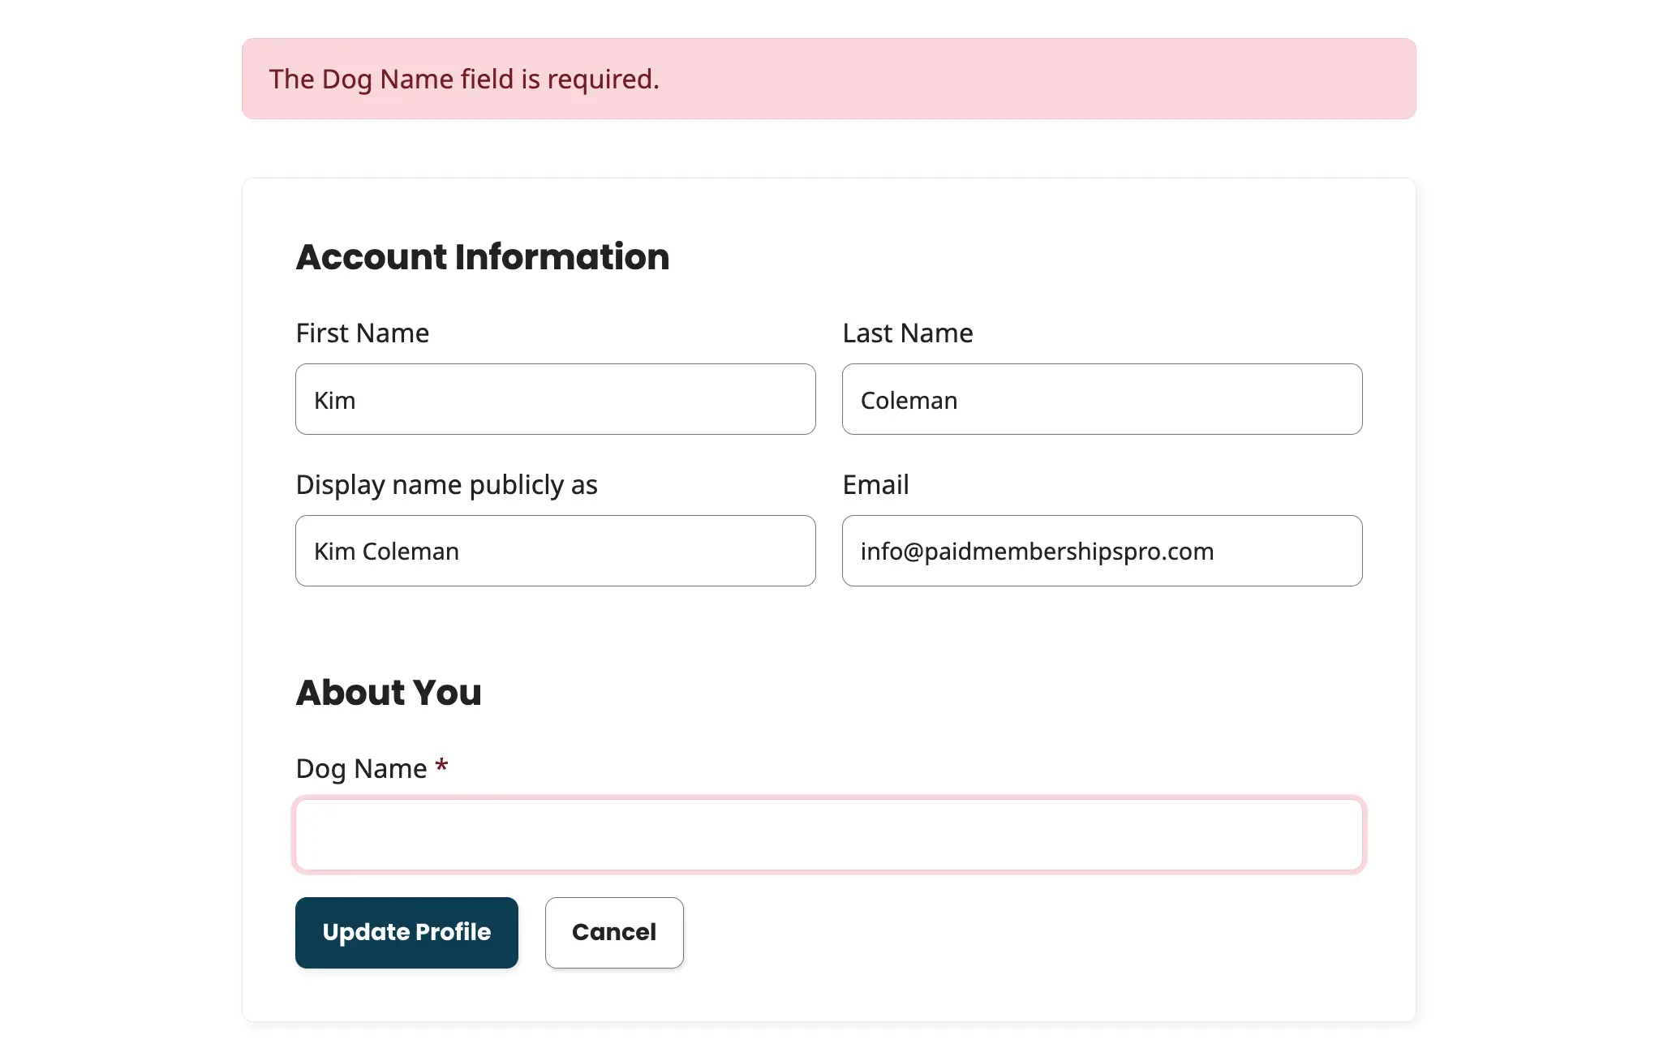The image size is (1655, 1061).
Task: Click the red asterisk next to Dog Name
Action: pyautogui.click(x=441, y=765)
